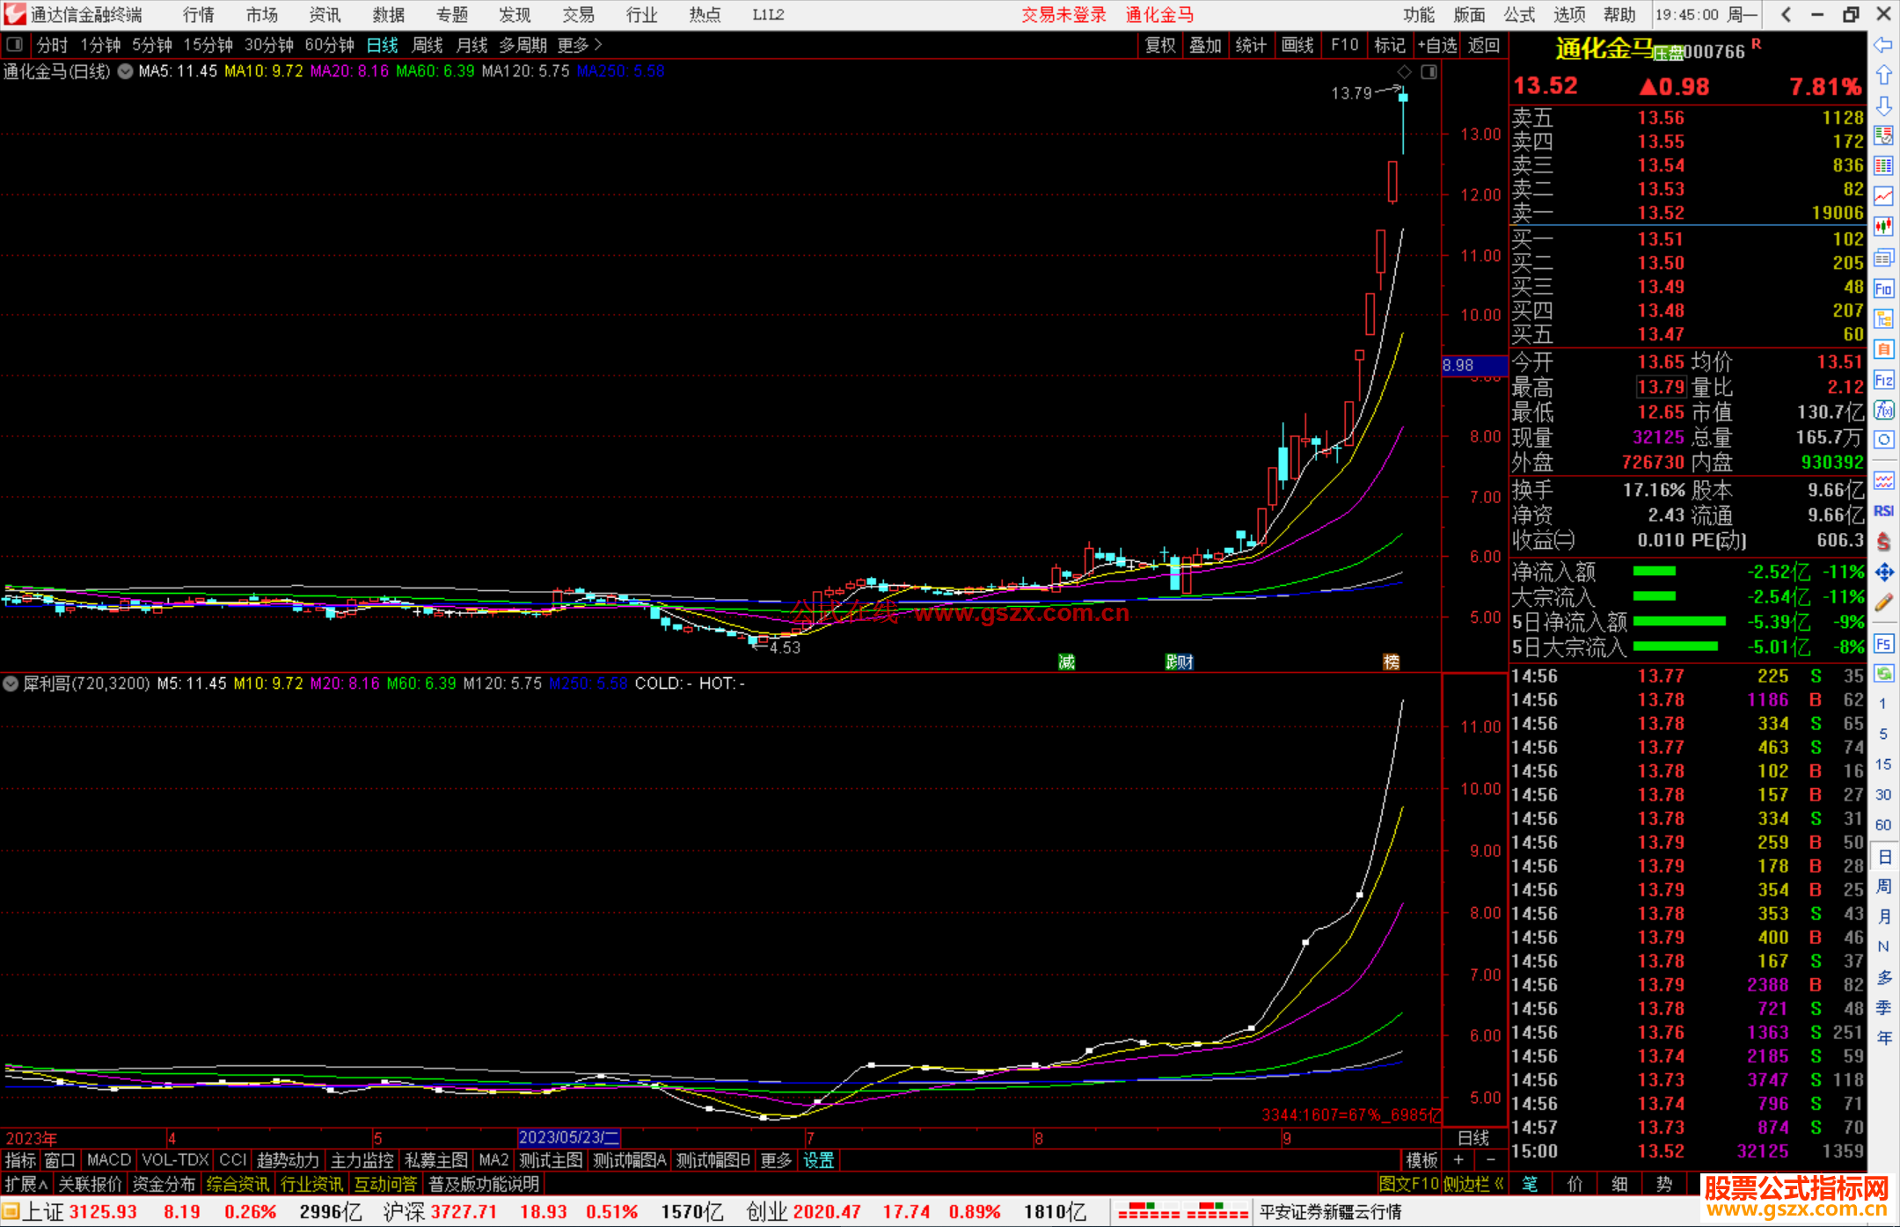
Task: Toggle the round button beside 犀利哥 indicator
Action: [x=11, y=683]
